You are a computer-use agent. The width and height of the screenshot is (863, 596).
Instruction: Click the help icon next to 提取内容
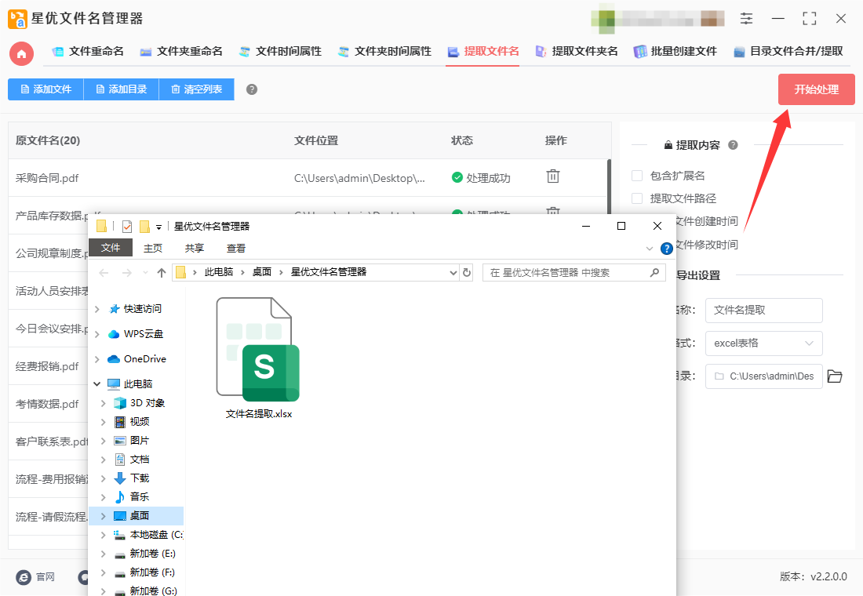[733, 145]
